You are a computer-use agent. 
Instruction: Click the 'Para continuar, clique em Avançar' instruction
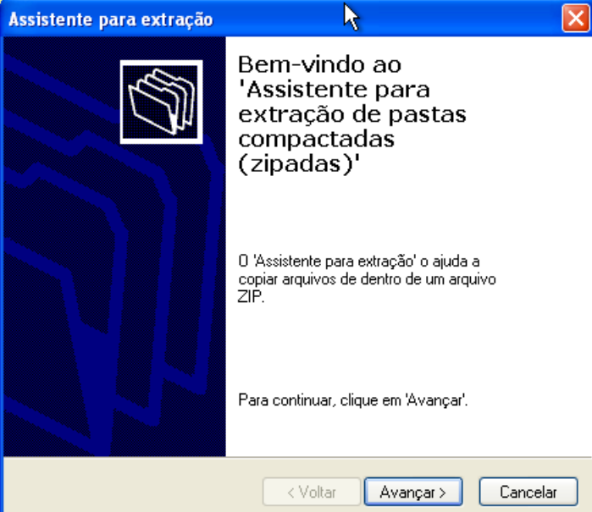point(353,400)
